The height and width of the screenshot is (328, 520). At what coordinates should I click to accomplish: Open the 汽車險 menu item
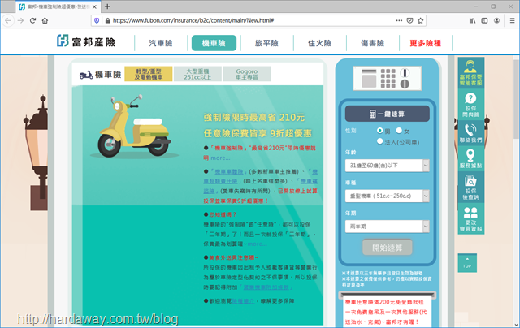click(x=161, y=43)
